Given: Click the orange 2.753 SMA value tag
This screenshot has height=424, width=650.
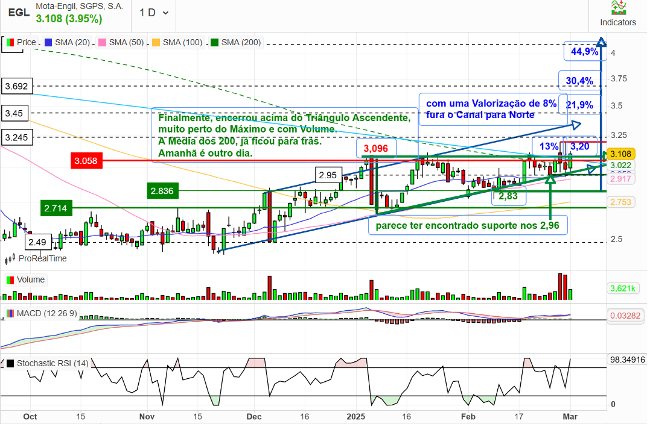Looking at the screenshot, I should coord(620,202).
